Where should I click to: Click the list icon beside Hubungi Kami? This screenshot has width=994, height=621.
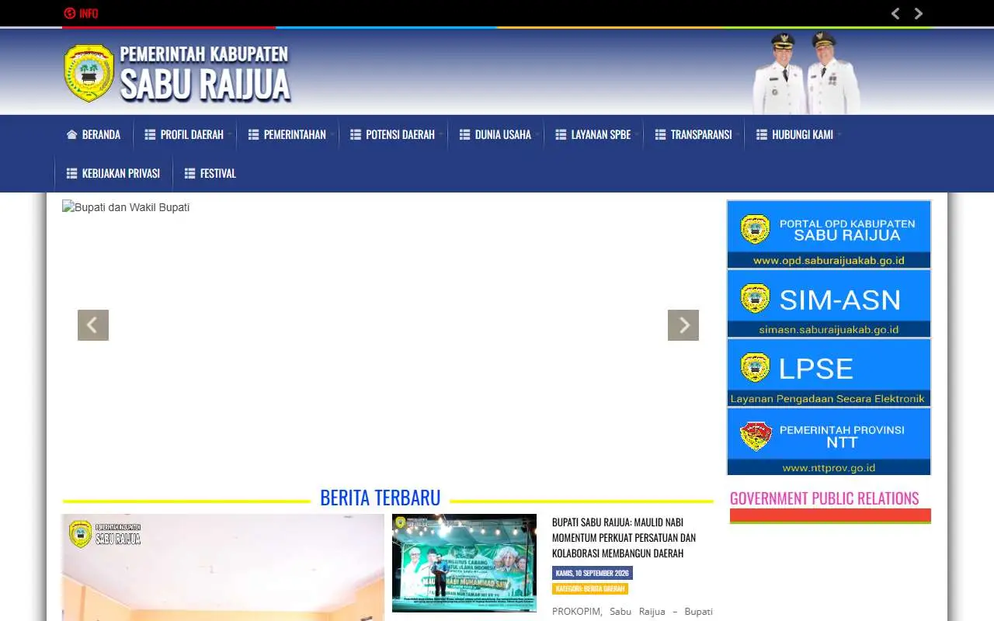pos(762,134)
